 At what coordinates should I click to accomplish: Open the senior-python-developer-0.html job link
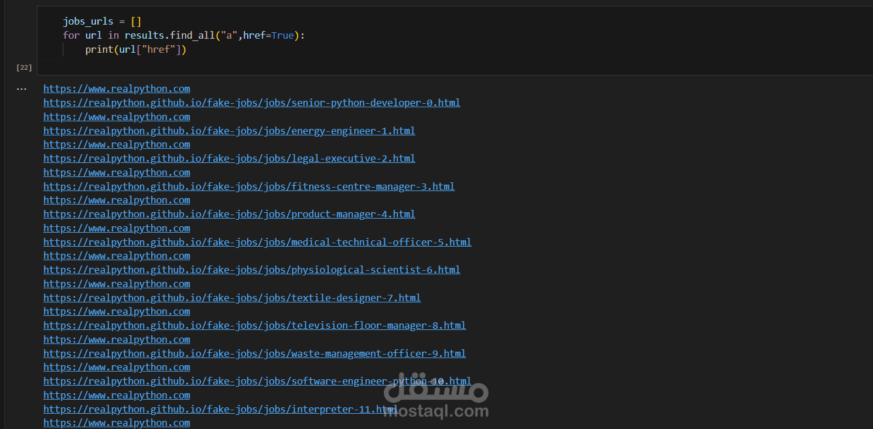(252, 103)
